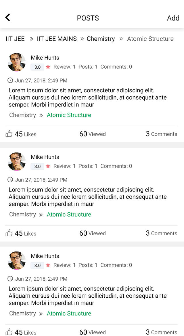Go to IIT JEE breadcrumb
Image resolution: width=184 pixels, height=336 pixels.
(15, 39)
